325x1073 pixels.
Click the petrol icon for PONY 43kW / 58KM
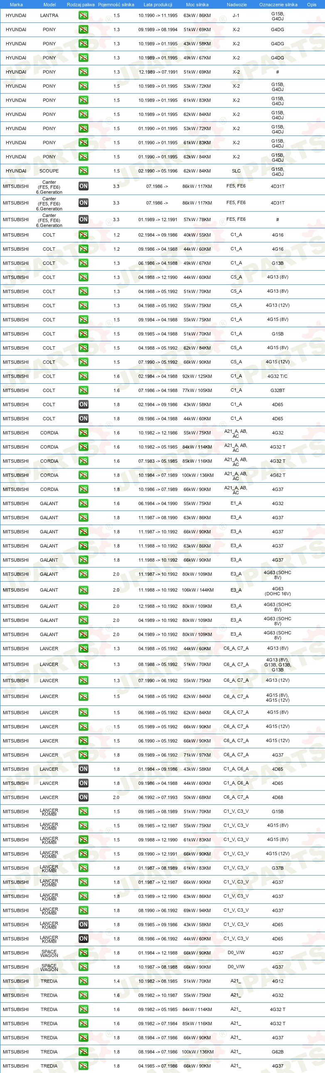84,44
